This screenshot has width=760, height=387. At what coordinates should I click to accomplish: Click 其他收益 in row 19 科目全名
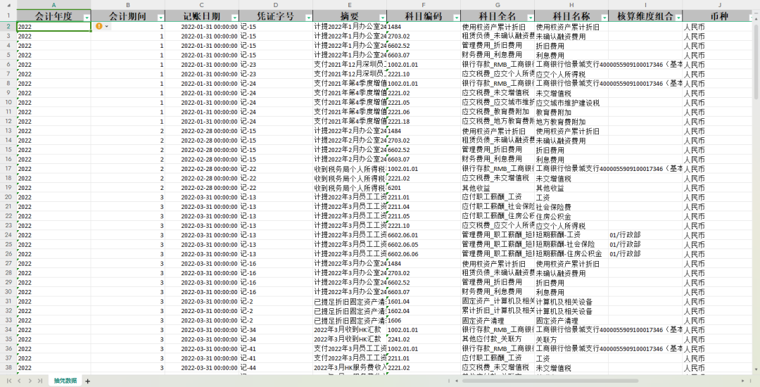pos(498,188)
